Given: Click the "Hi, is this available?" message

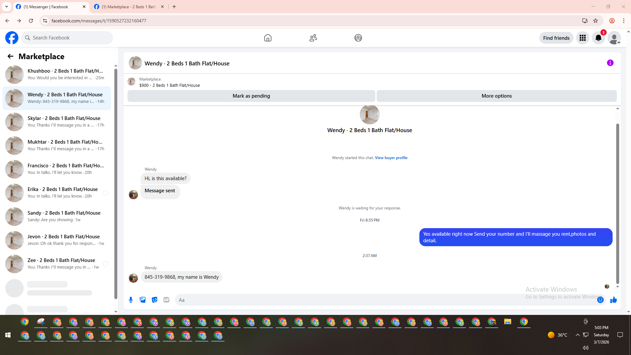Looking at the screenshot, I should click(x=165, y=178).
